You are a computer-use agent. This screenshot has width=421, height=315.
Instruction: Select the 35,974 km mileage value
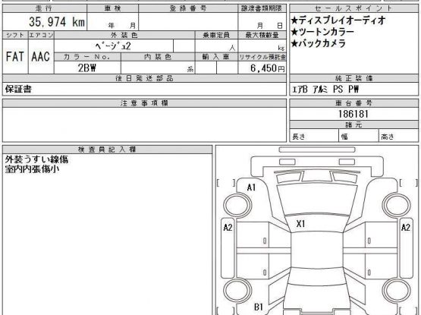click(57, 22)
